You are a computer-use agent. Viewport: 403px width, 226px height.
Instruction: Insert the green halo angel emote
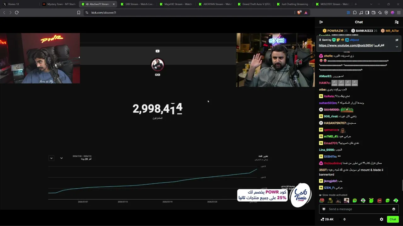pyautogui.click(x=371, y=201)
